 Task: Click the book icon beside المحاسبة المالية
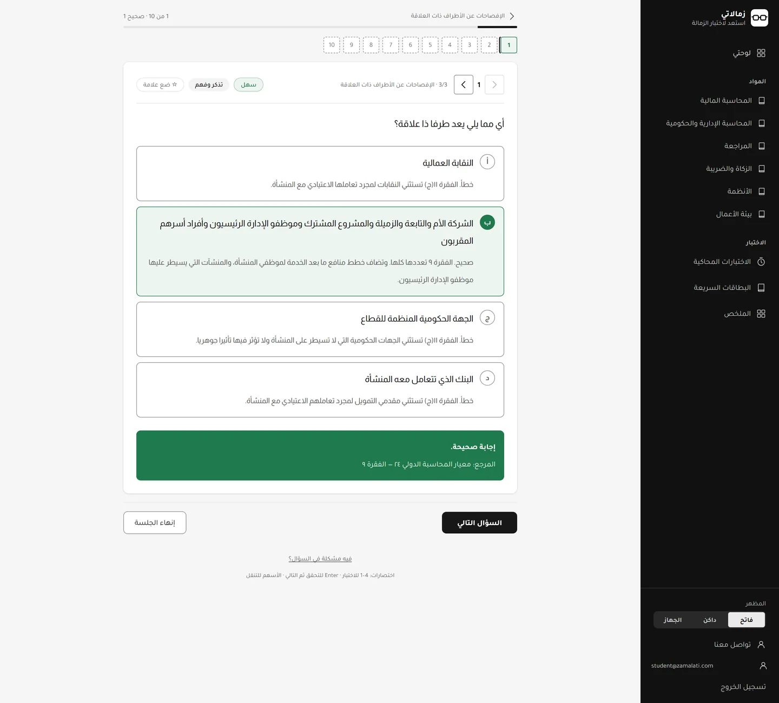[762, 101]
